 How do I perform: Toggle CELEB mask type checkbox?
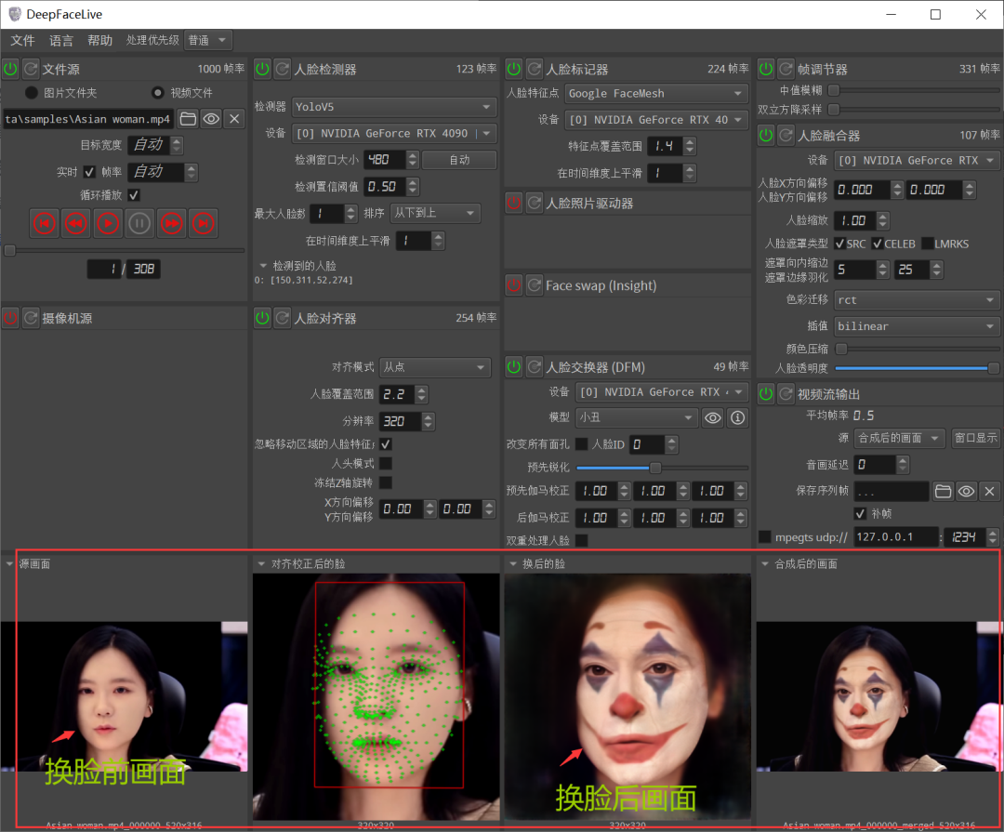(x=878, y=244)
